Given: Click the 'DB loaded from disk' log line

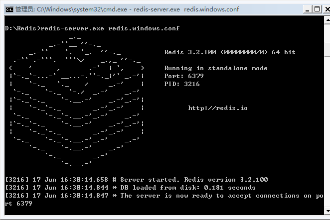Looking at the screenshot, I should pyautogui.click(x=130, y=188).
